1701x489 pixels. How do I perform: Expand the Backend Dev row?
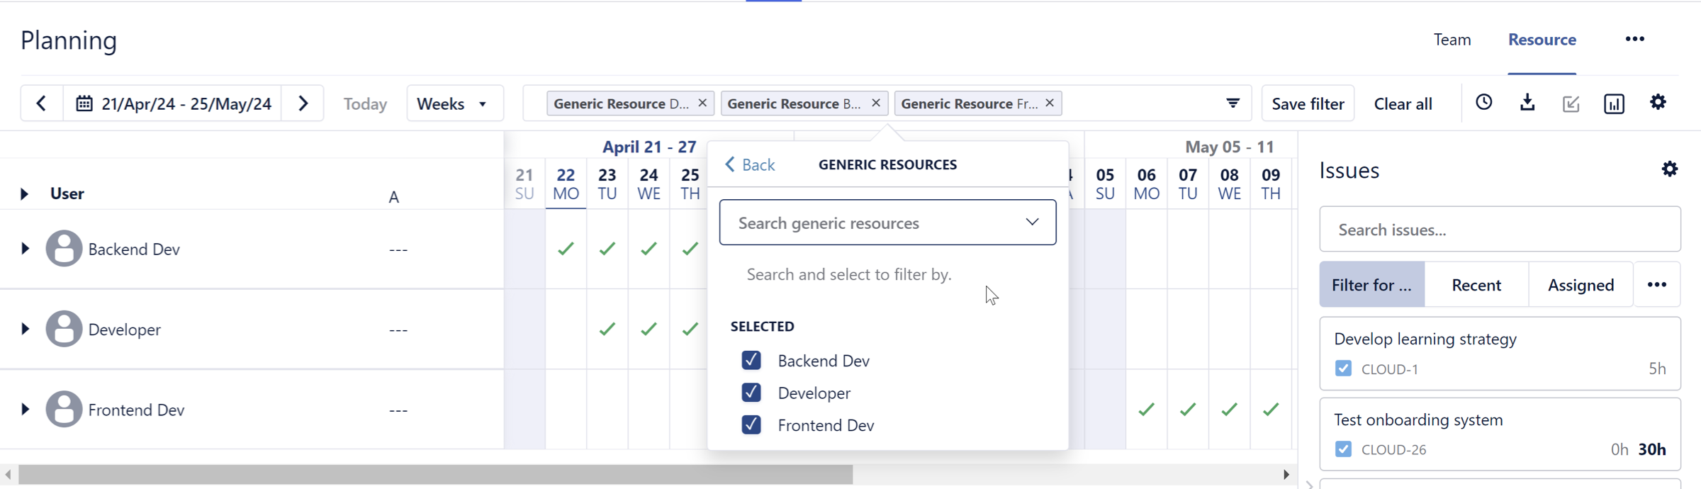click(x=25, y=249)
